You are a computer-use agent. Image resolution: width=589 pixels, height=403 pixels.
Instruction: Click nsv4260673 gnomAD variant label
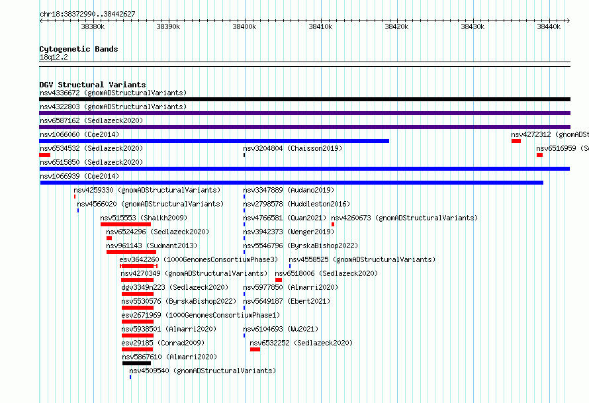(404, 218)
